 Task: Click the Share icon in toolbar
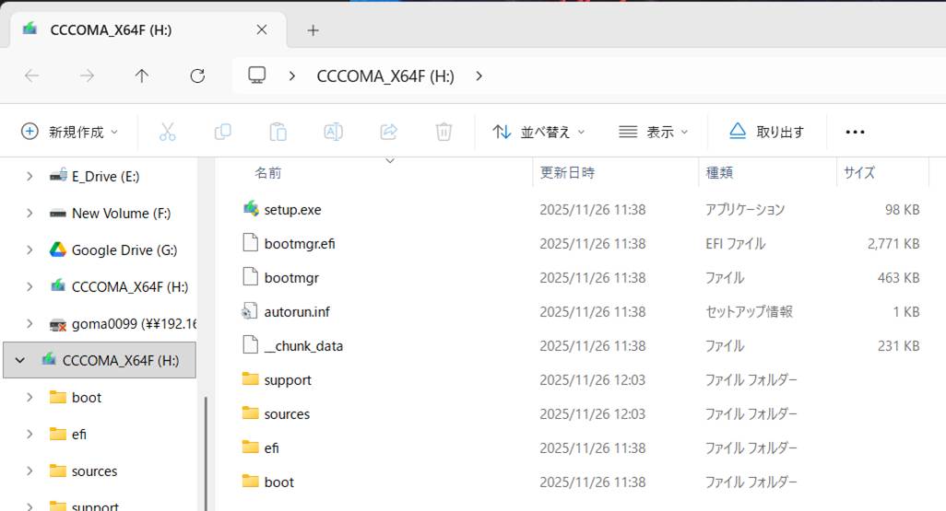[x=388, y=132]
